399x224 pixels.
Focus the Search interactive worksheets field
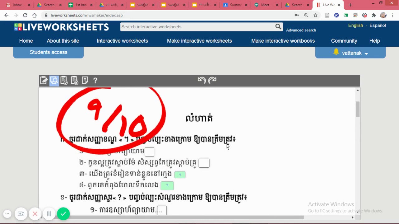(197, 27)
